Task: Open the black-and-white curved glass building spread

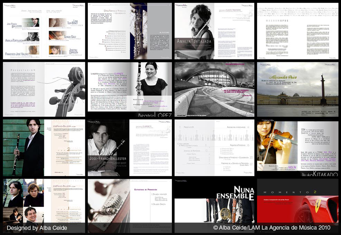Action: coord(214,89)
